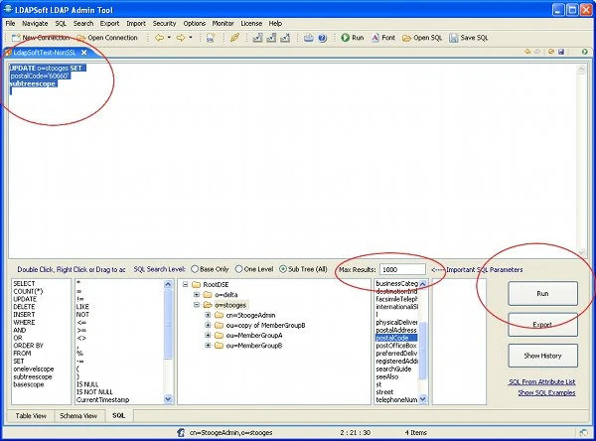
Task: Click Save SQL in the toolbar
Action: [468, 38]
